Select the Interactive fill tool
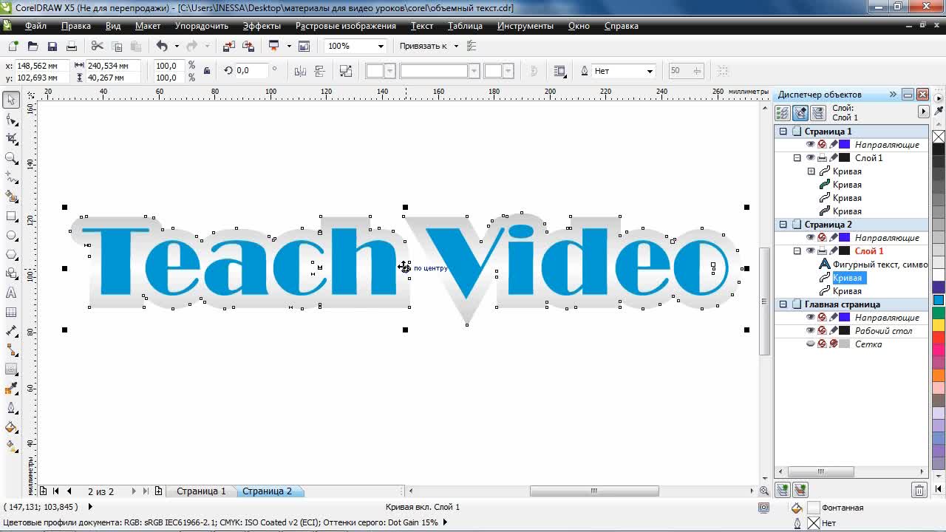 click(x=11, y=446)
